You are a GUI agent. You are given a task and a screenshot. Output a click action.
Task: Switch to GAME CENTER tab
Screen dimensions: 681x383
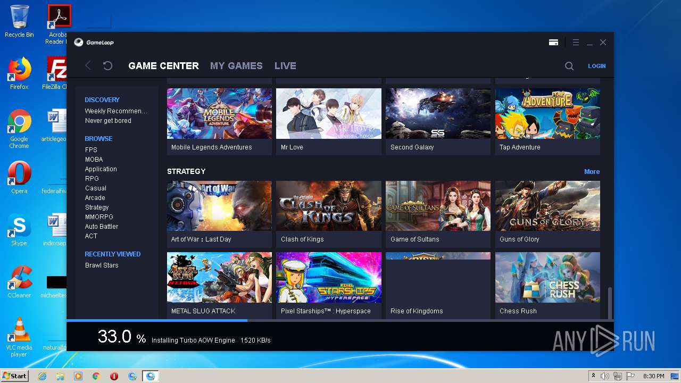tap(163, 66)
